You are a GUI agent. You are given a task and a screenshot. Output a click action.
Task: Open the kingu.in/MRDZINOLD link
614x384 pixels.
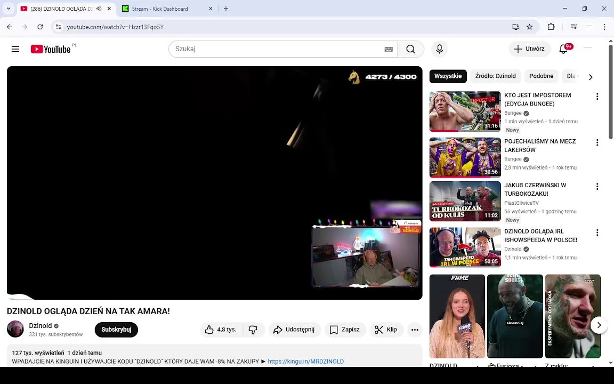[305, 361]
